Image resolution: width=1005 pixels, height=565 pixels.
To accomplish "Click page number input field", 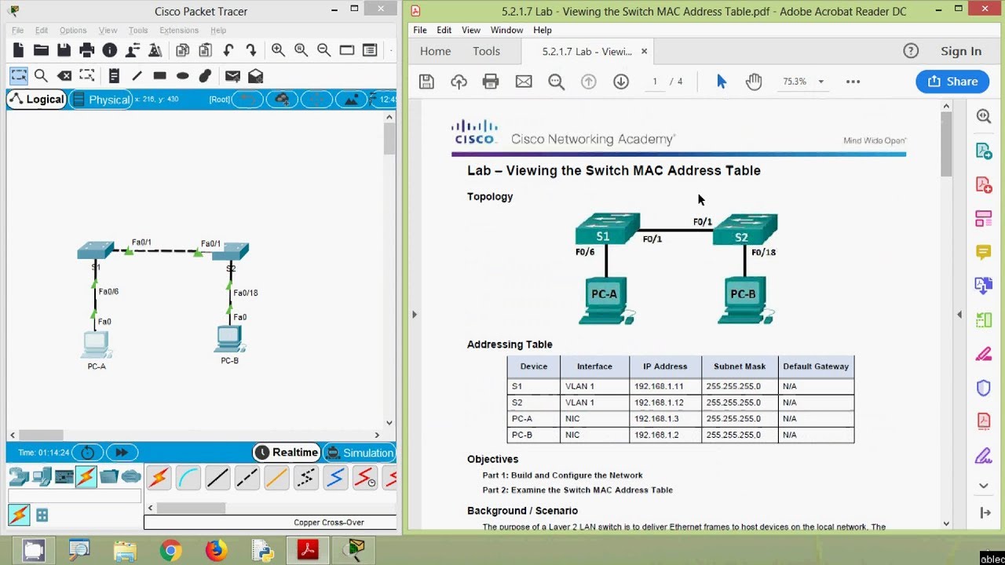I will [x=655, y=82].
